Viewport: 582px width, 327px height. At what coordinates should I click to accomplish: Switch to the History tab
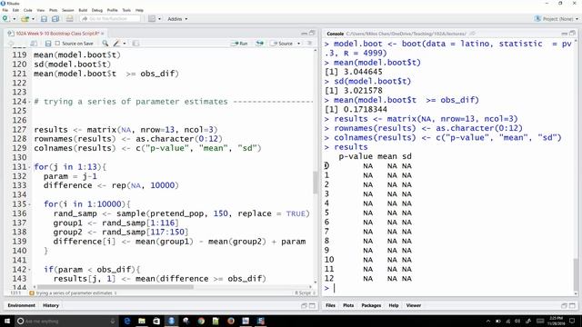51,305
